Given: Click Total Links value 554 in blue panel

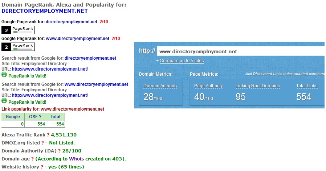Looking at the screenshot, I should (304, 97).
